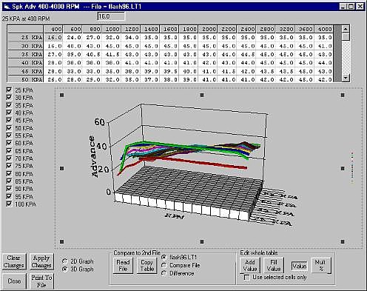Select the 25 KPA at 400 RPM cell
This screenshot has width=367, height=291.
53,38
